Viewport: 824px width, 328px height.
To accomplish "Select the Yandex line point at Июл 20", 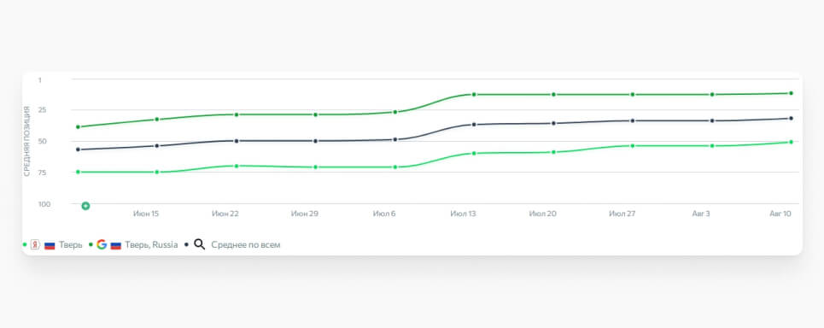I will click(x=553, y=152).
